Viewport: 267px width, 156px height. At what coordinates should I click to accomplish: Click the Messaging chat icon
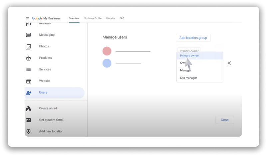coord(29,35)
